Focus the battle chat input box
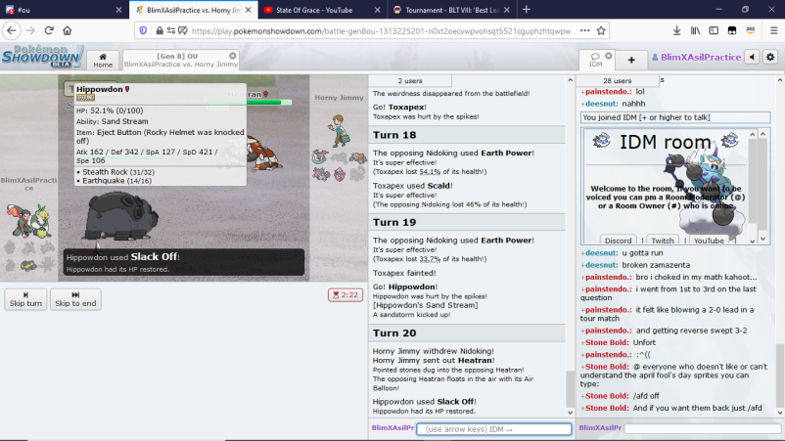Screen dimensions: 785x441 coord(494,429)
